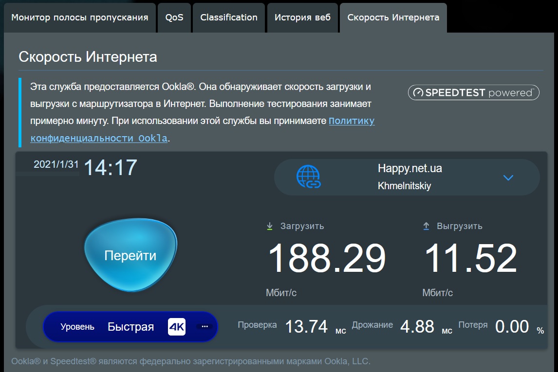Open the Монитор полосы пропускания tab

coord(79,18)
